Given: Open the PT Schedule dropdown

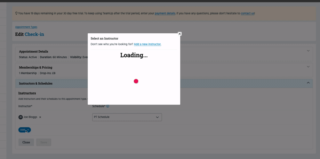Looking at the screenshot, I should click(x=127, y=117).
